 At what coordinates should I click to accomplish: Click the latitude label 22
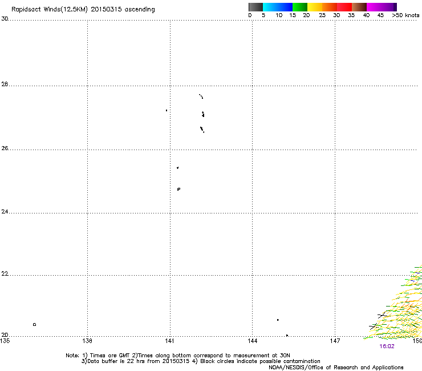[5, 274]
